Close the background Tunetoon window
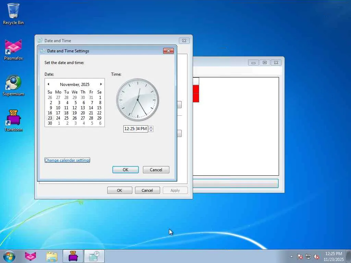Screen dimensions: 351x263 click(x=276, y=63)
